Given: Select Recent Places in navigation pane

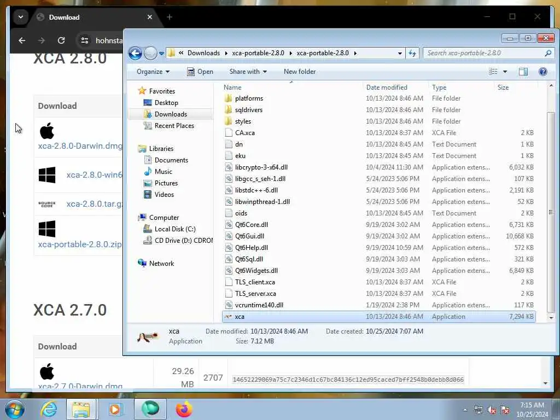Looking at the screenshot, I should point(168,126).
